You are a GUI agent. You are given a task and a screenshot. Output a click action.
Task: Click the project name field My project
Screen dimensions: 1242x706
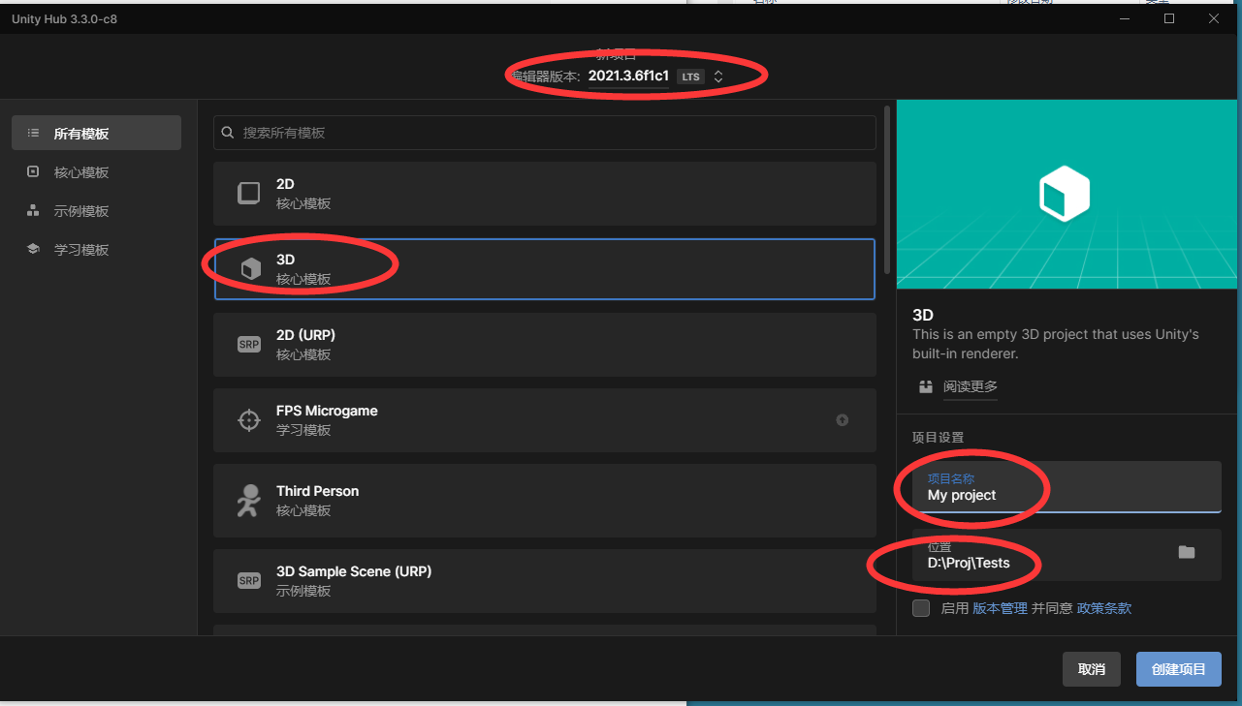1067,486
